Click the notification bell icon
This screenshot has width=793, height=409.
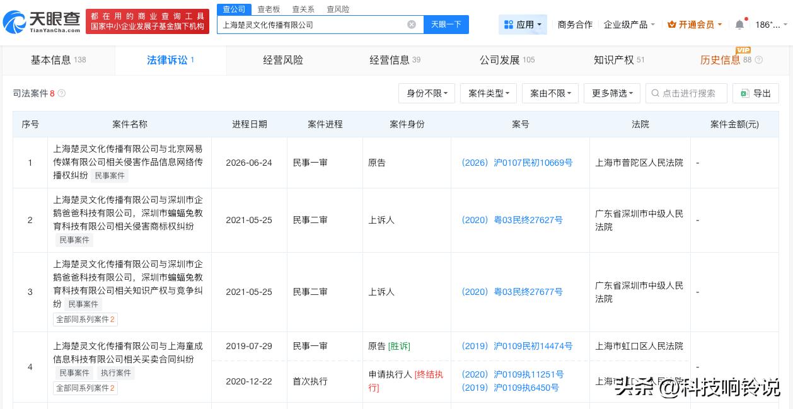click(x=739, y=25)
